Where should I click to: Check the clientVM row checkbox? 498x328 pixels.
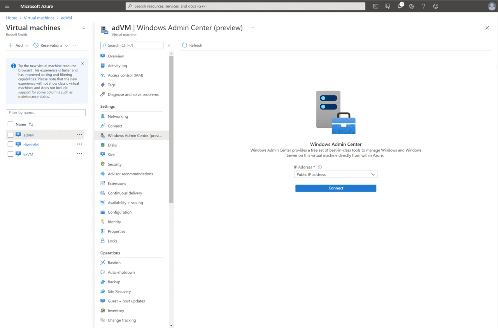(11, 144)
